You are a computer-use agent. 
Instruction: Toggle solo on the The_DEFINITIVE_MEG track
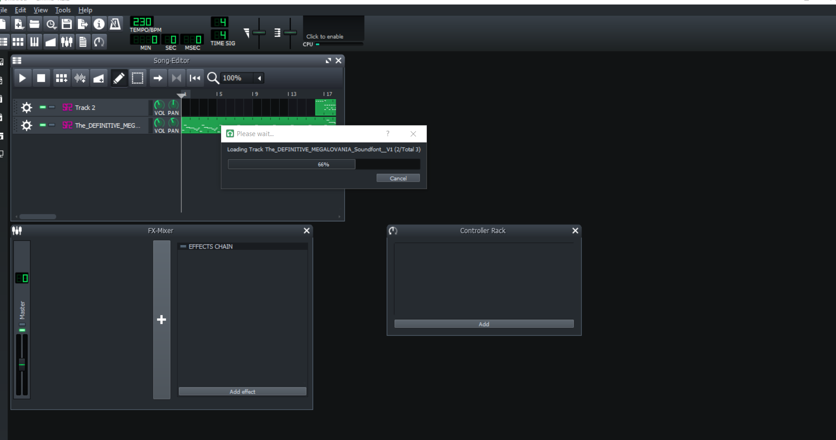pyautogui.click(x=52, y=125)
